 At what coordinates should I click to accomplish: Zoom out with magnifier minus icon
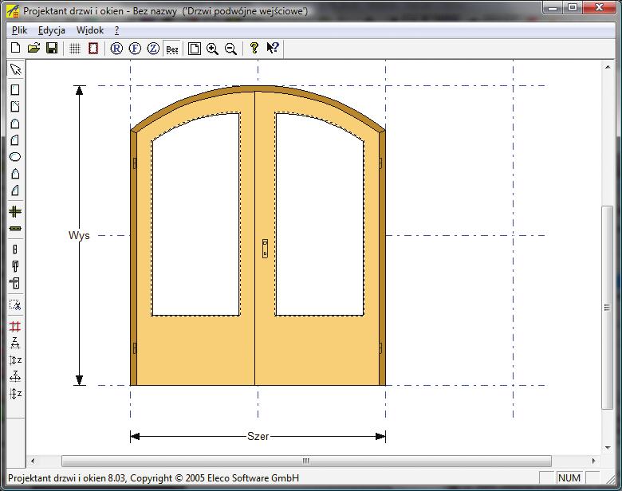(230, 49)
